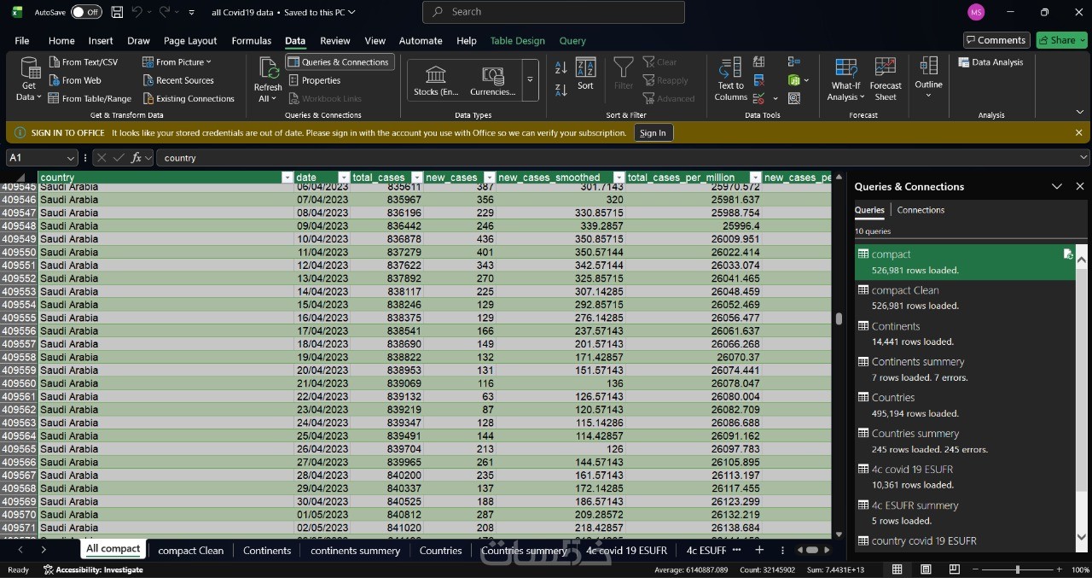Click the Consolidate icon
1092x578 pixels.
794,61
